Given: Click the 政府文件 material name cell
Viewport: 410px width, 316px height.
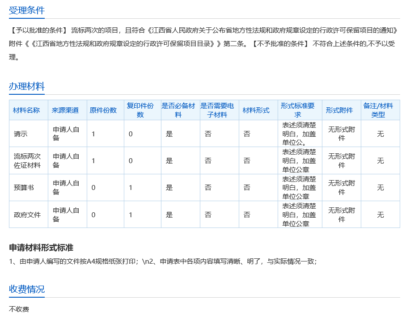Looking at the screenshot, I should click(x=27, y=215).
